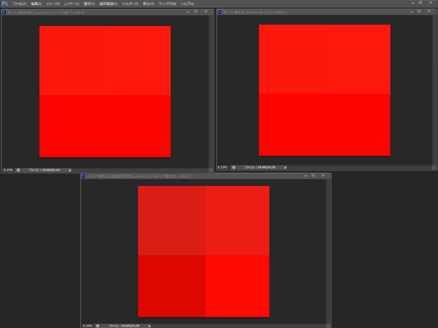Click resize grip of 赤テスト書き出しRGB.psd window
Image resolution: width=438 pixels, height=328 pixels.
(x=434, y=167)
